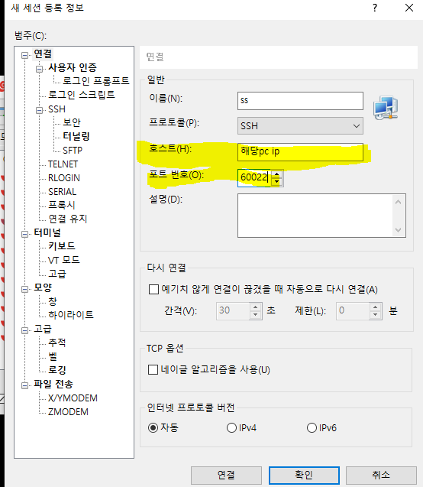This screenshot has width=423, height=487.
Task: Select 로그인 스크립트 in category tree
Action: [82, 95]
